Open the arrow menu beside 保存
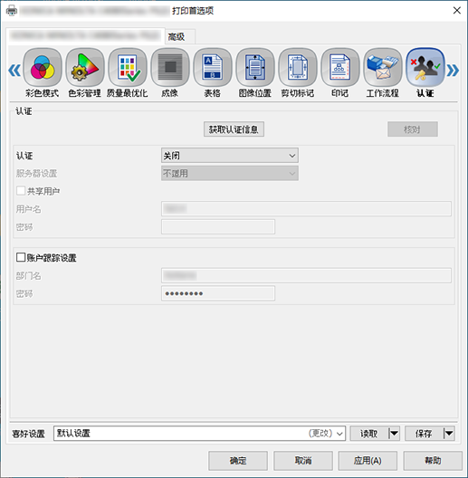This screenshot has height=478, width=468. pos(449,433)
